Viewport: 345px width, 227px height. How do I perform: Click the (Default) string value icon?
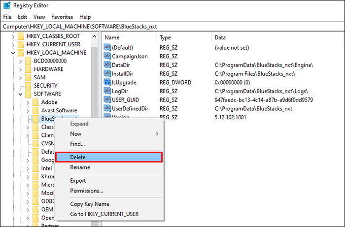(107, 47)
